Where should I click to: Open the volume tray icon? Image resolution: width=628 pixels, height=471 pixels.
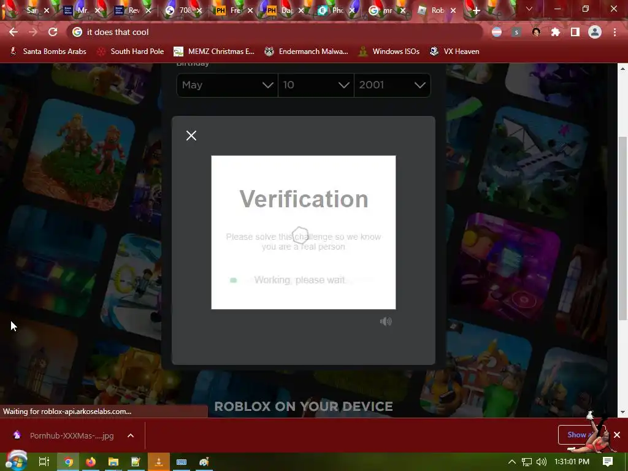coord(541,462)
